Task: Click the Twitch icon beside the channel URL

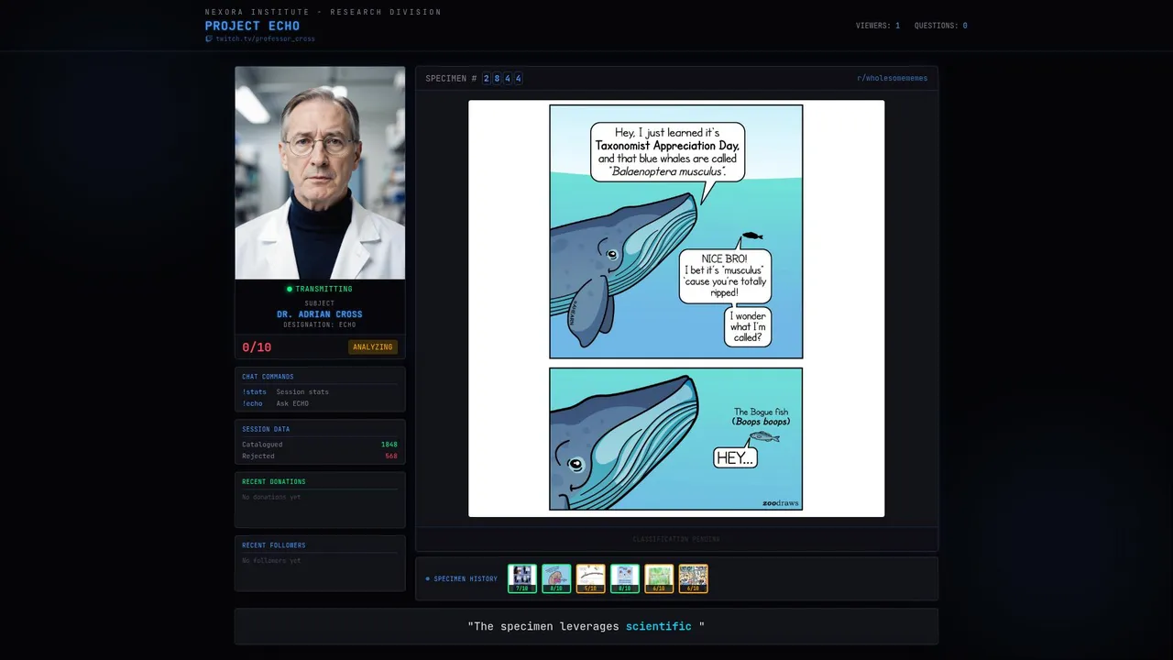Action: coord(209,38)
